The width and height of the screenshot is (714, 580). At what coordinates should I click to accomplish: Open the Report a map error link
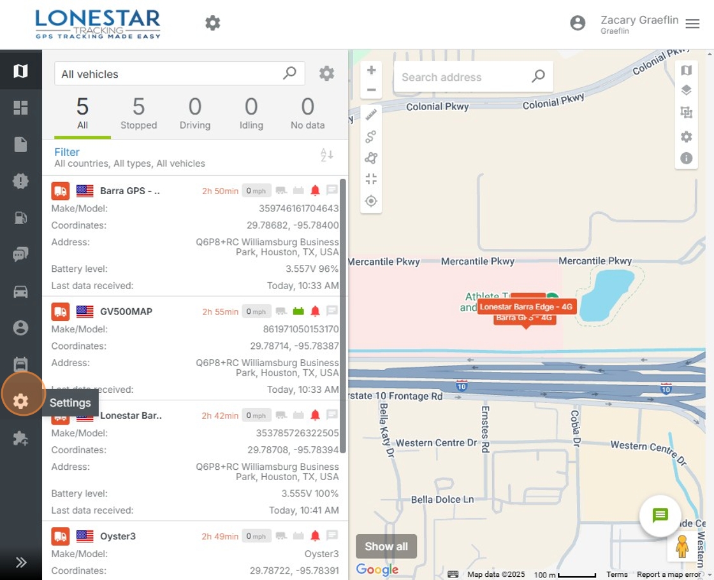click(x=669, y=574)
